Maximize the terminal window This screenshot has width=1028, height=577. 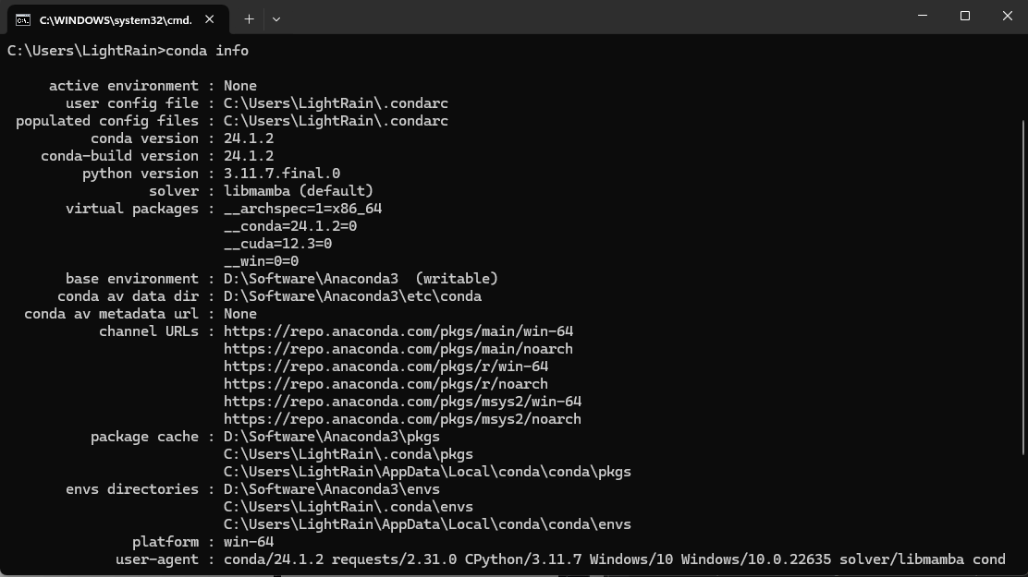pyautogui.click(x=965, y=16)
